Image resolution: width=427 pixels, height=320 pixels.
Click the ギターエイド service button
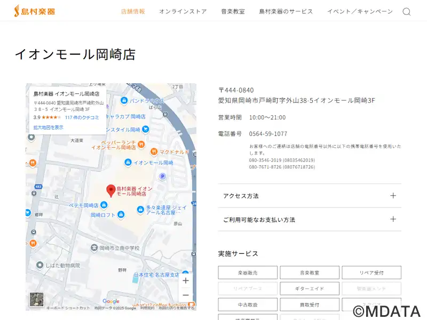(310, 289)
